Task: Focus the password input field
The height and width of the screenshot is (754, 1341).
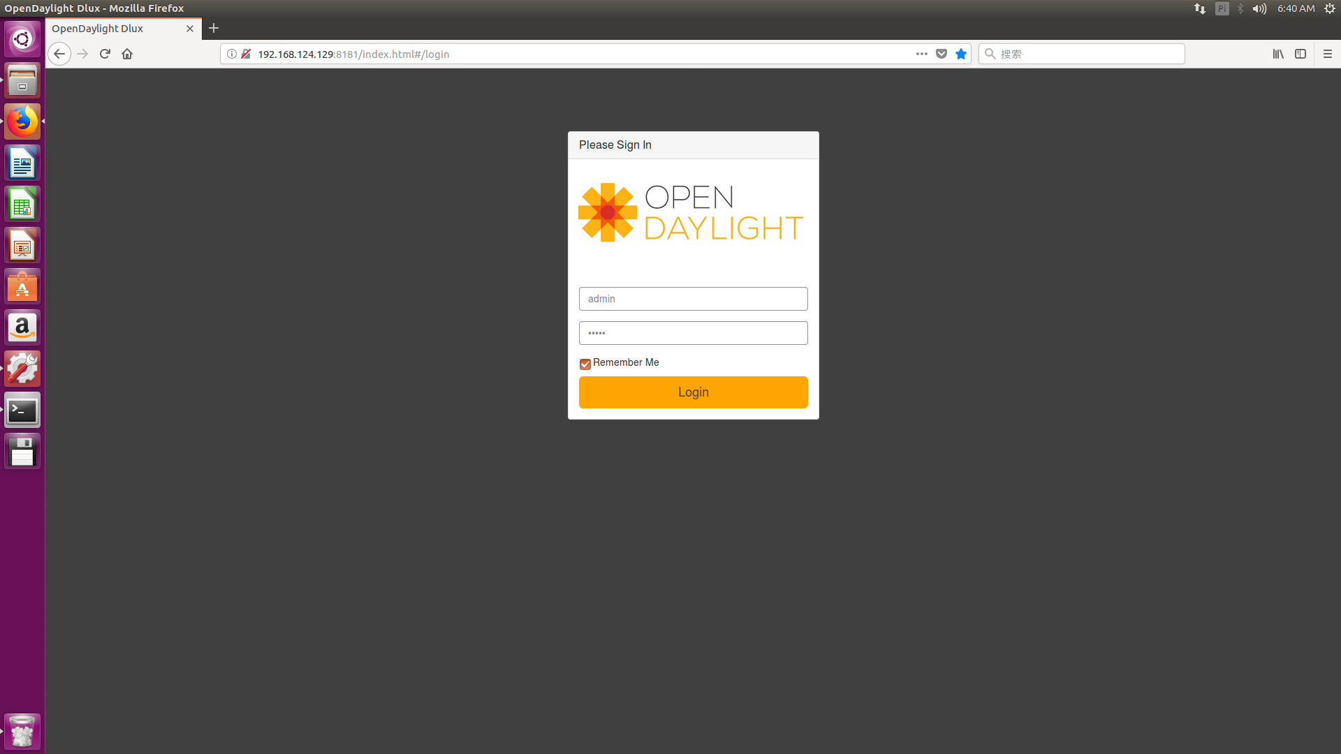Action: click(693, 333)
